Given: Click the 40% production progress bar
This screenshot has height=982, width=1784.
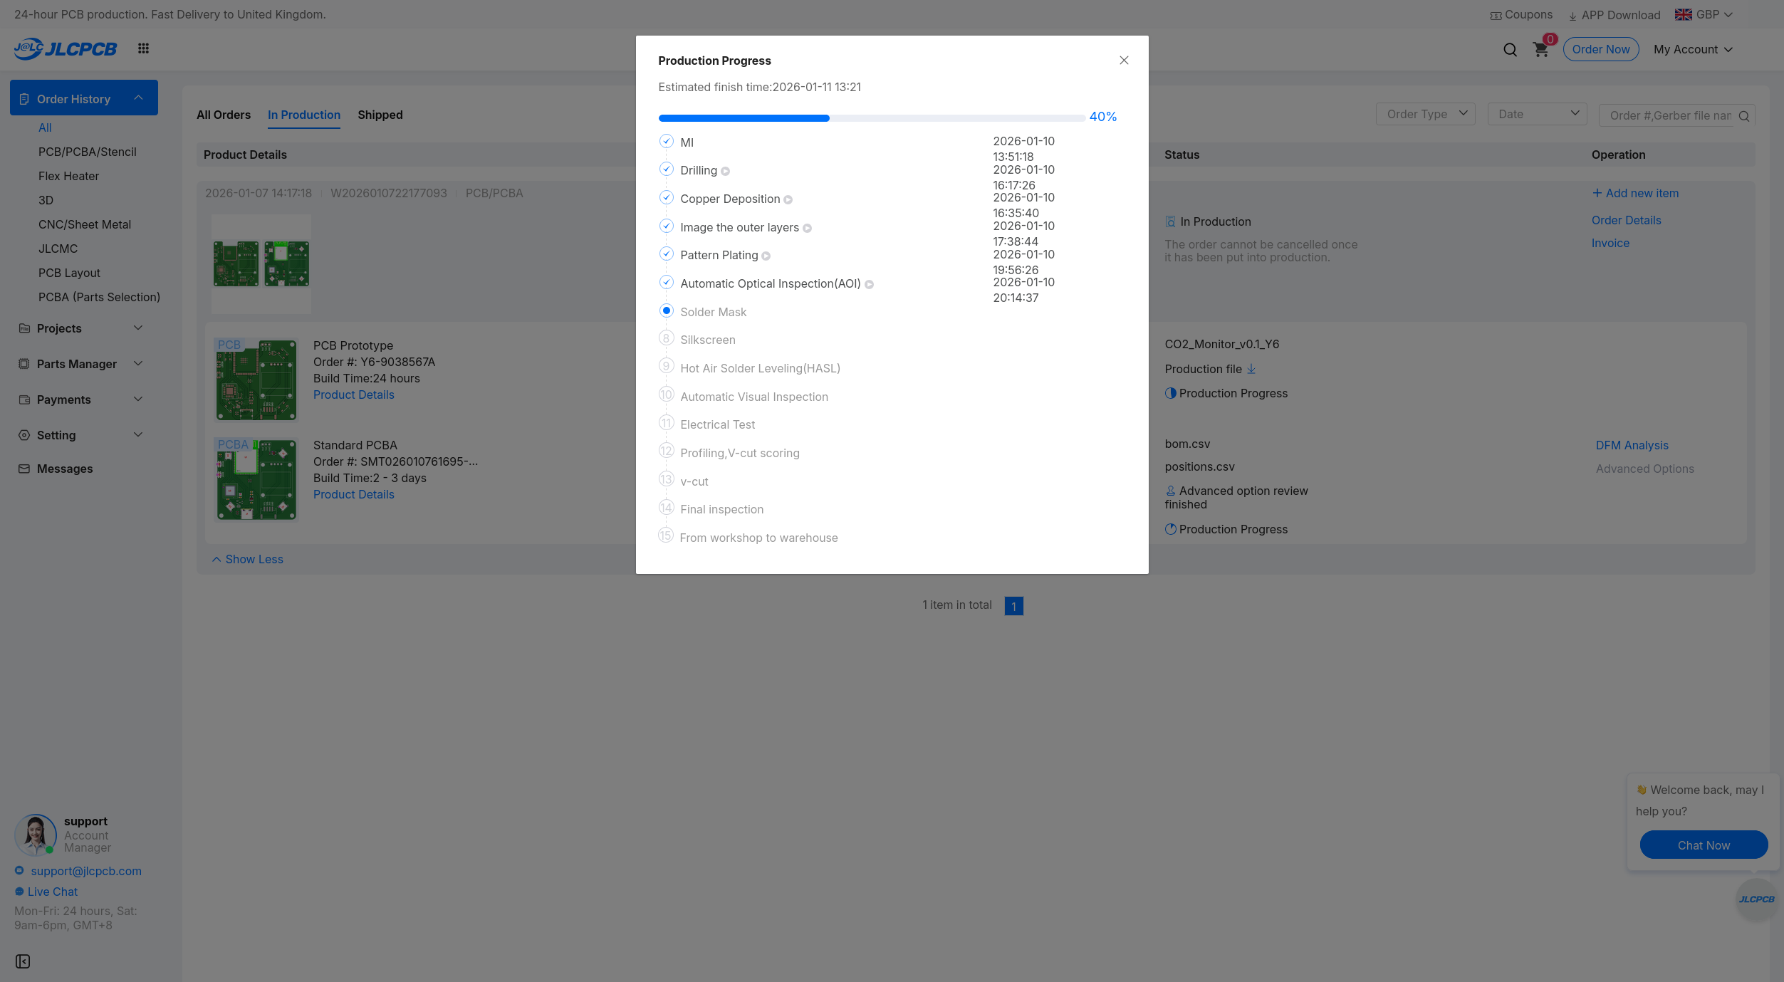Looking at the screenshot, I should 871,117.
